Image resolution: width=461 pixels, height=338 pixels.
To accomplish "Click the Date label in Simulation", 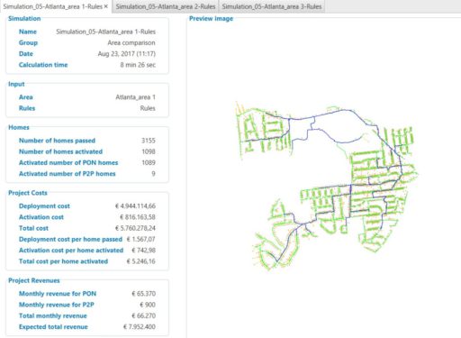I will click(x=26, y=54).
